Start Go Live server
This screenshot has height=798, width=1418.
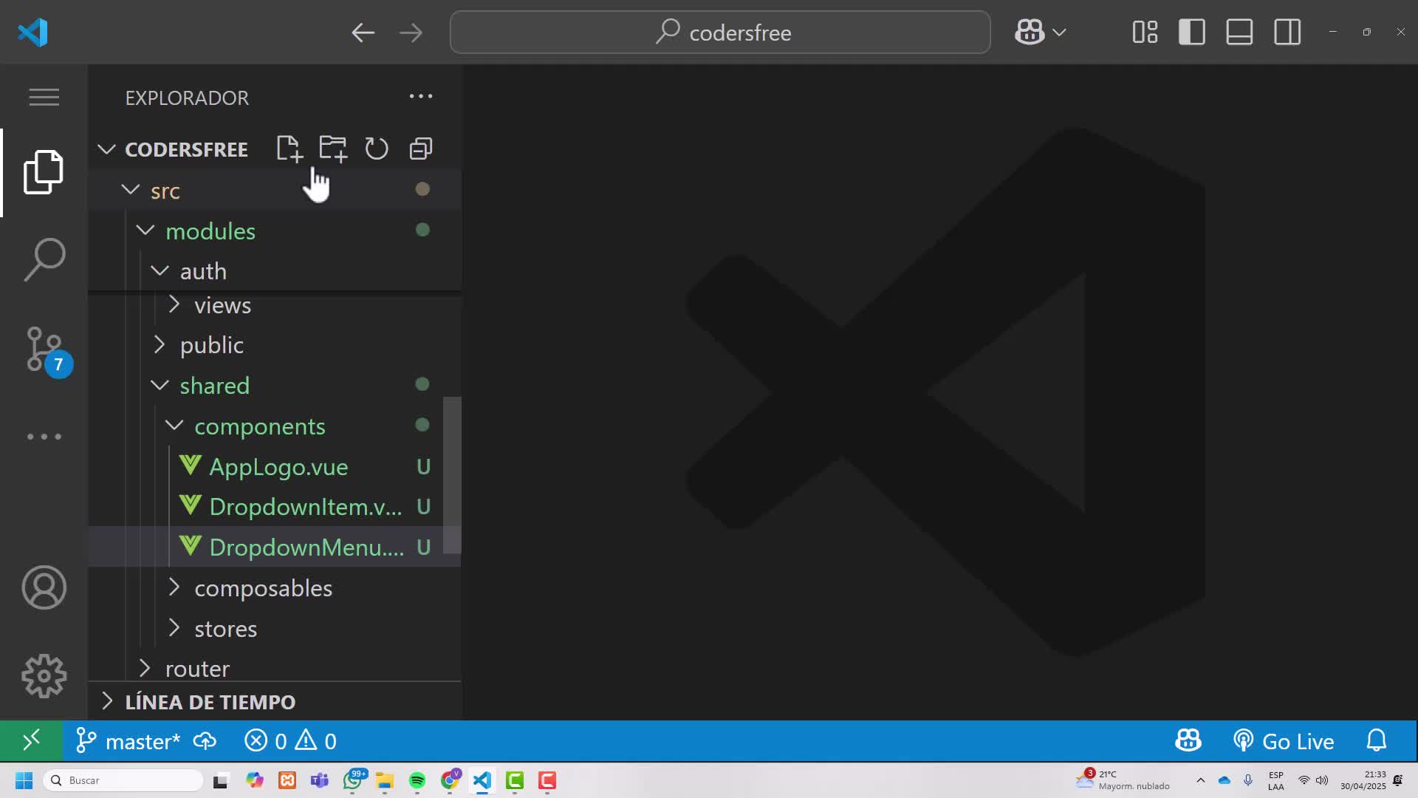click(1284, 741)
